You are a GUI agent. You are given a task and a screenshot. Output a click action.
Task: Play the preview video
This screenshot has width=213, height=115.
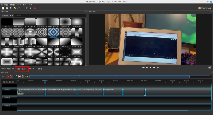pyautogui.click(x=150, y=67)
